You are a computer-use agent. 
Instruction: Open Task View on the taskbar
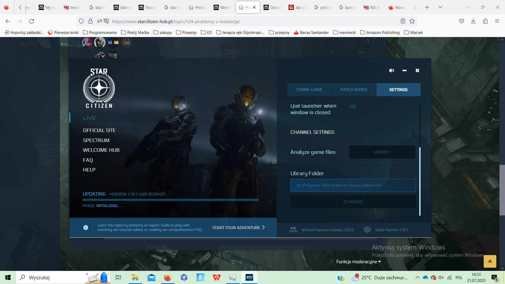tap(118, 277)
